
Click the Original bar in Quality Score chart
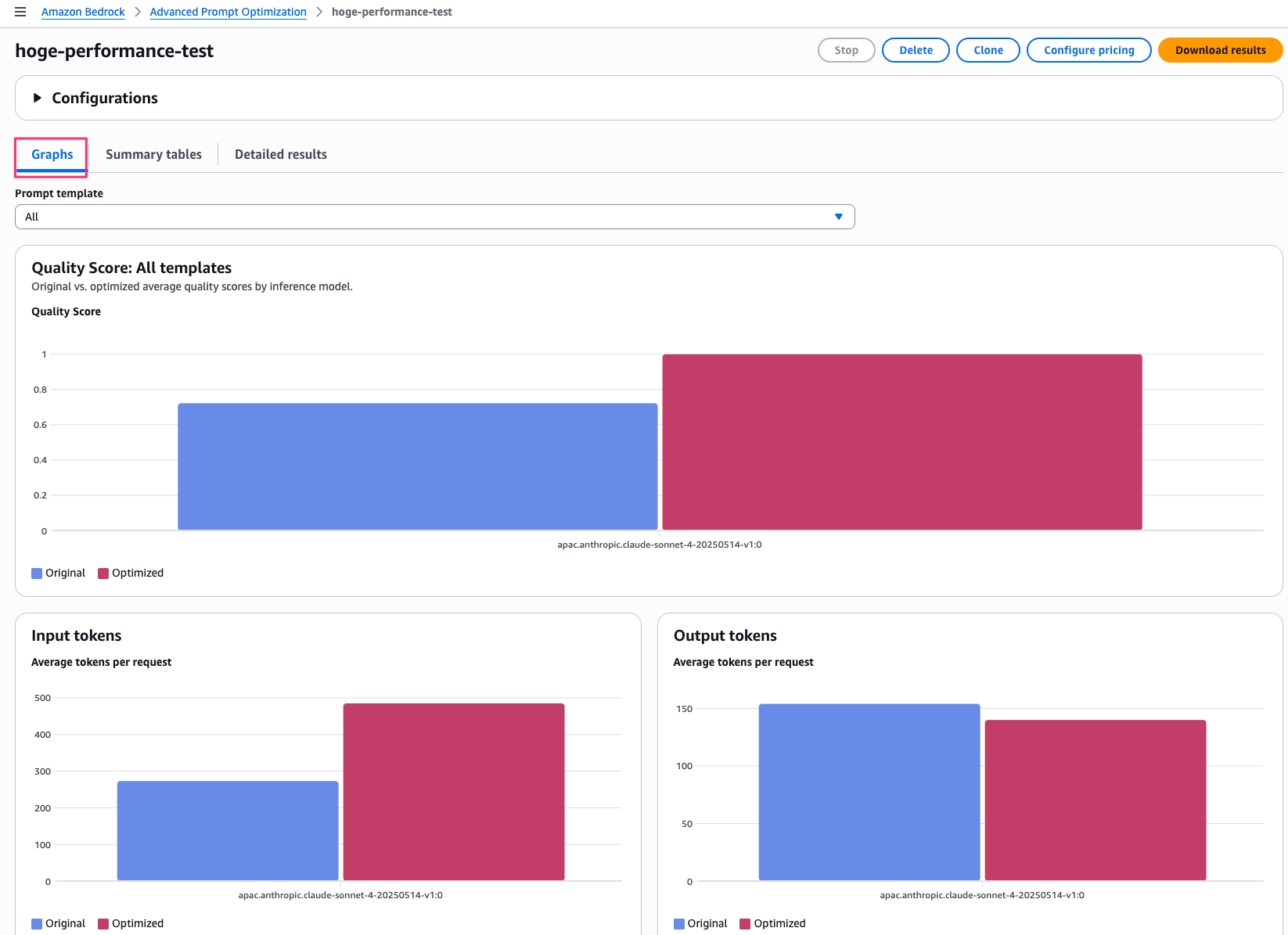[418, 466]
